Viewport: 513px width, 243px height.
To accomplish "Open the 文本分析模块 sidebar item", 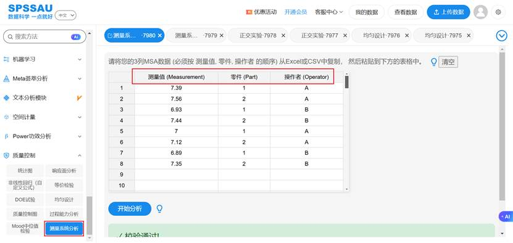I will pyautogui.click(x=43, y=98).
